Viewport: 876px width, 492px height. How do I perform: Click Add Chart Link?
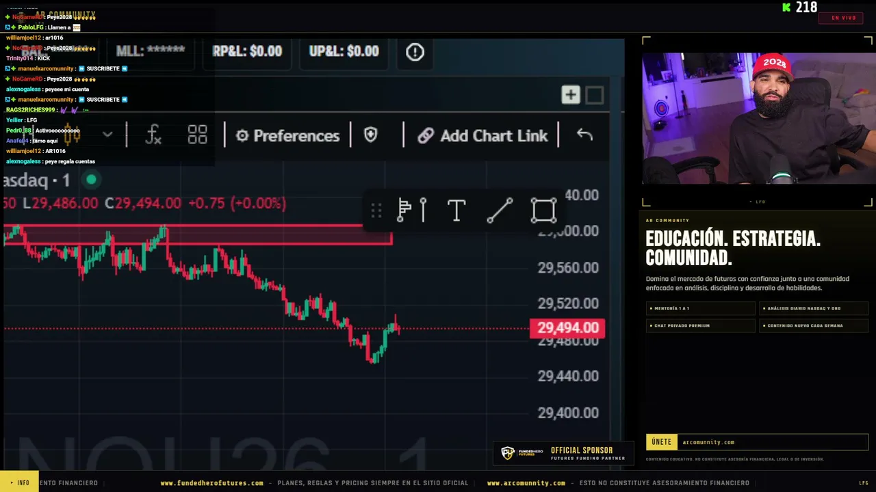point(482,135)
